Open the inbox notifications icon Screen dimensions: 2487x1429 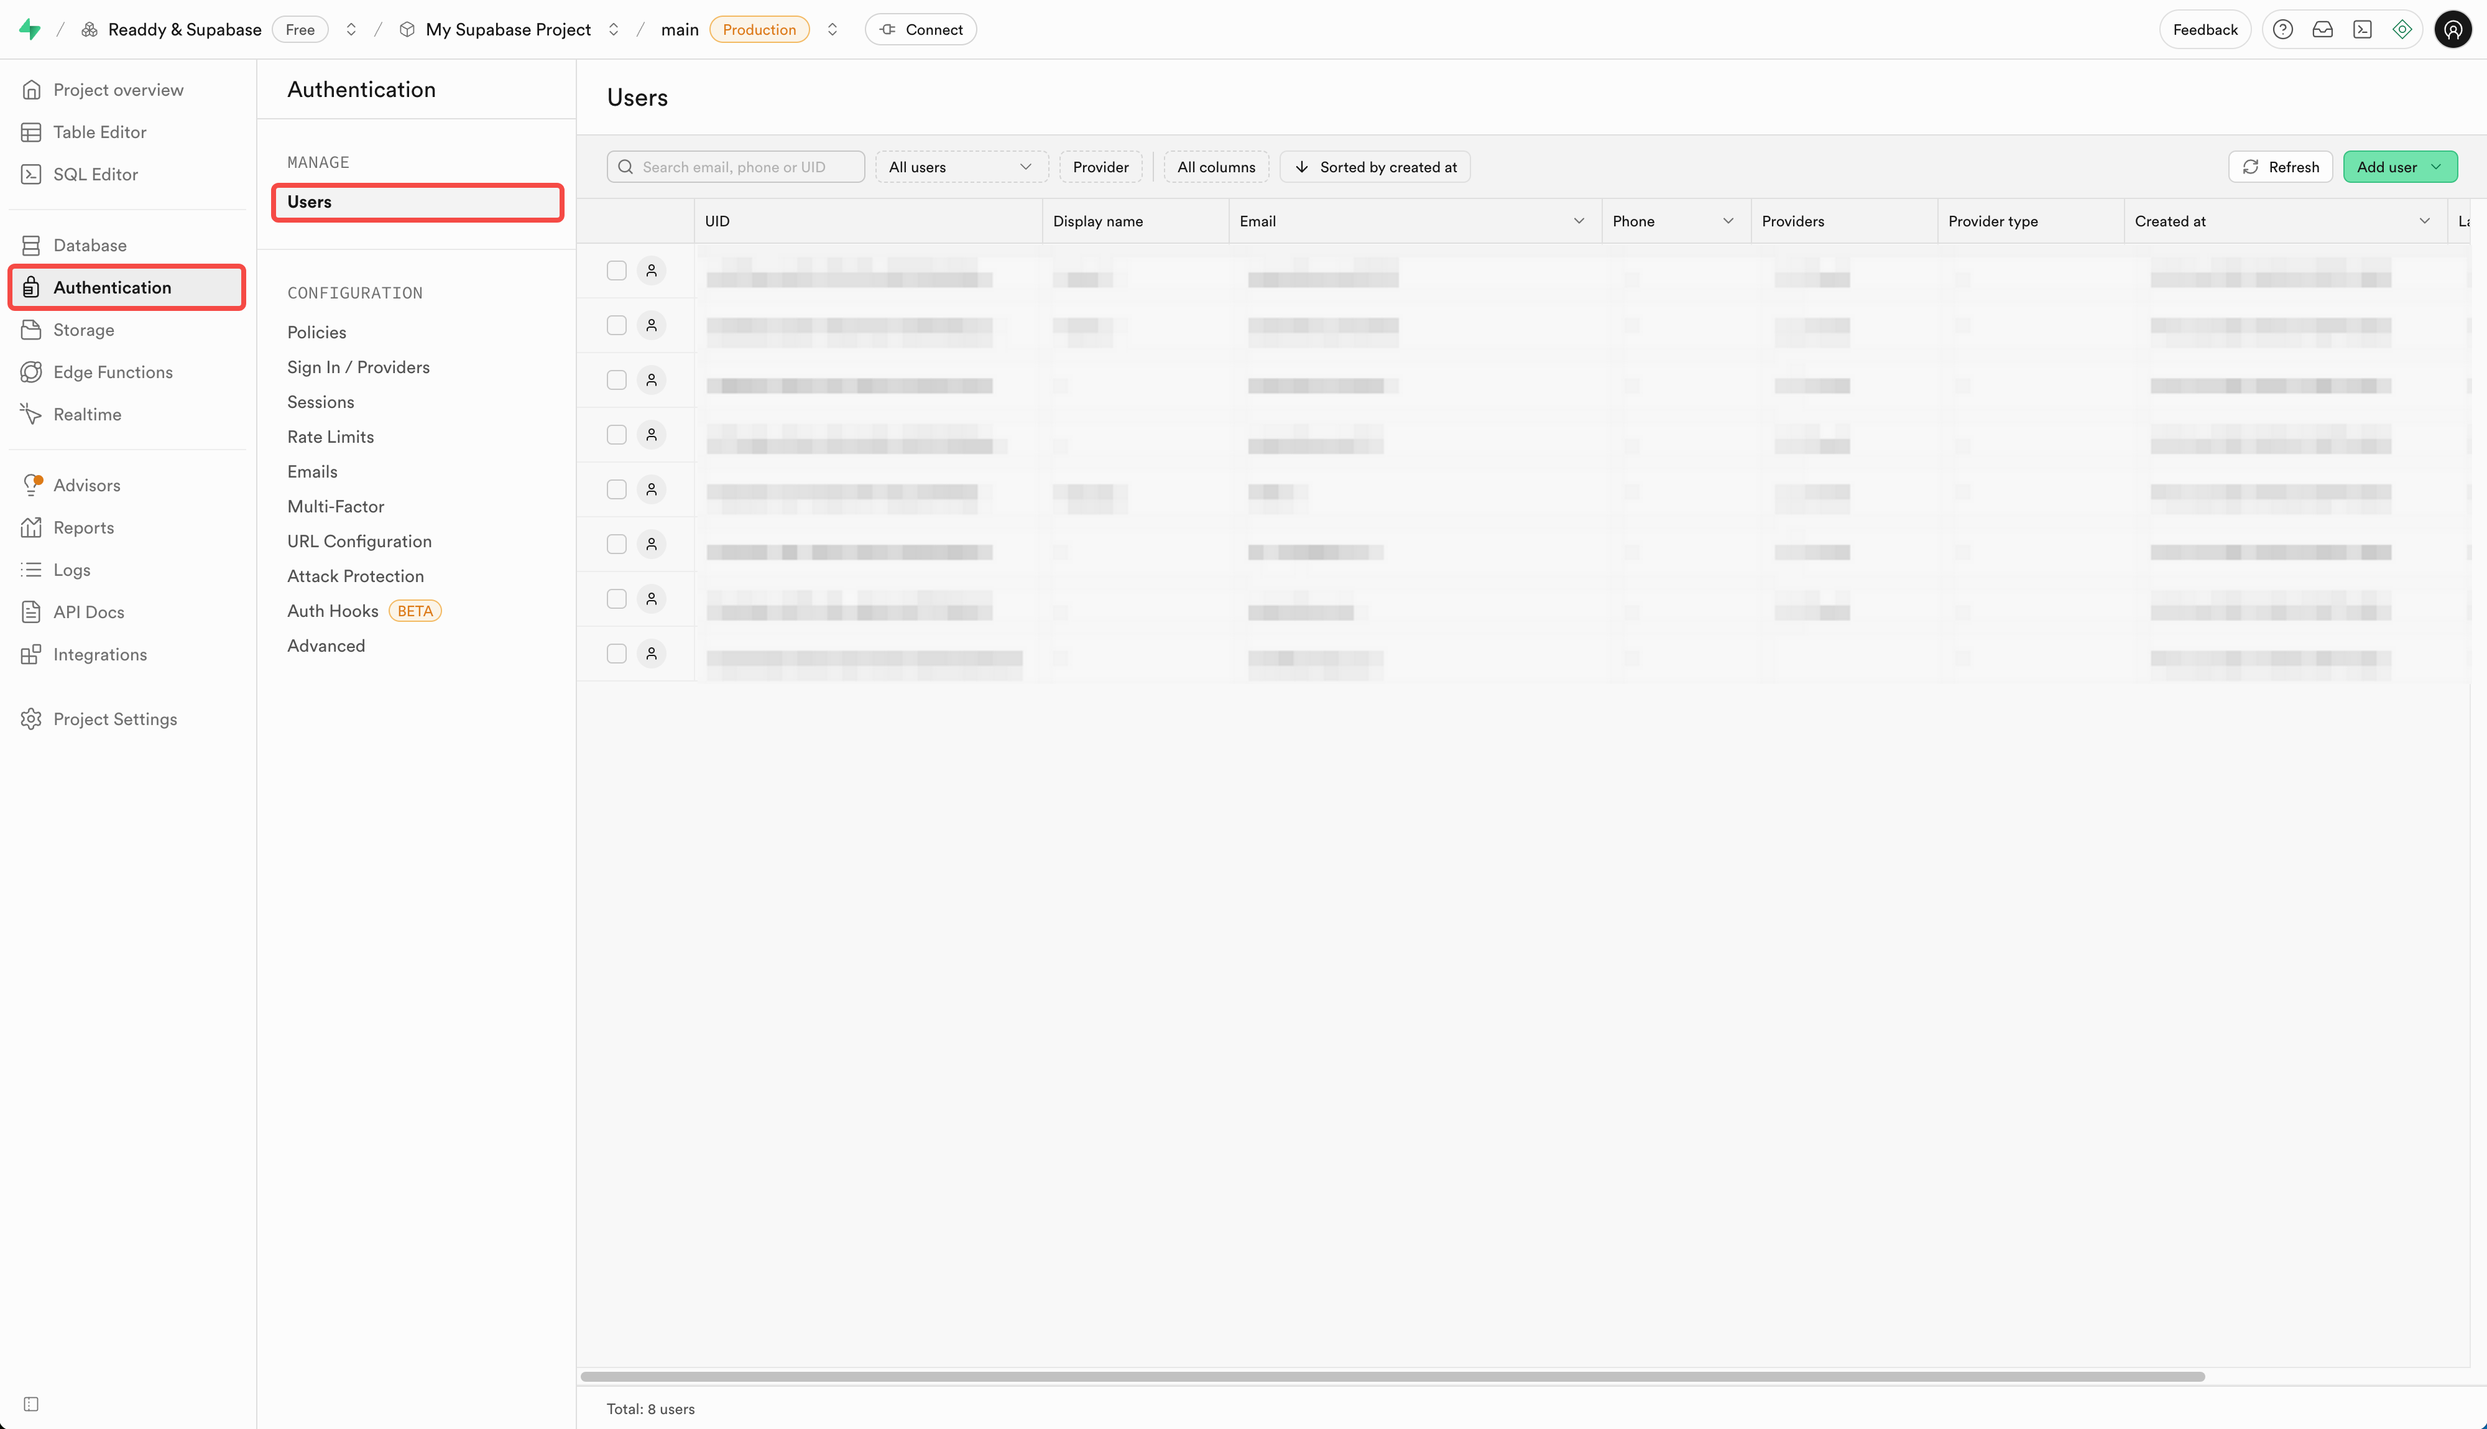(2322, 29)
